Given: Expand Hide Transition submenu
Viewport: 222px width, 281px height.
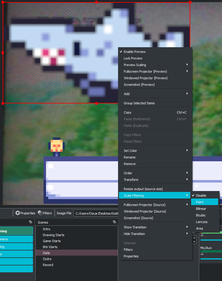Looking at the screenshot, I should 155,234.
